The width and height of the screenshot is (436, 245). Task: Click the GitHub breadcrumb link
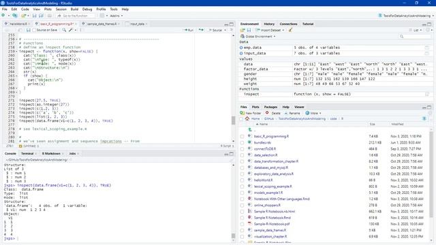point(269,118)
